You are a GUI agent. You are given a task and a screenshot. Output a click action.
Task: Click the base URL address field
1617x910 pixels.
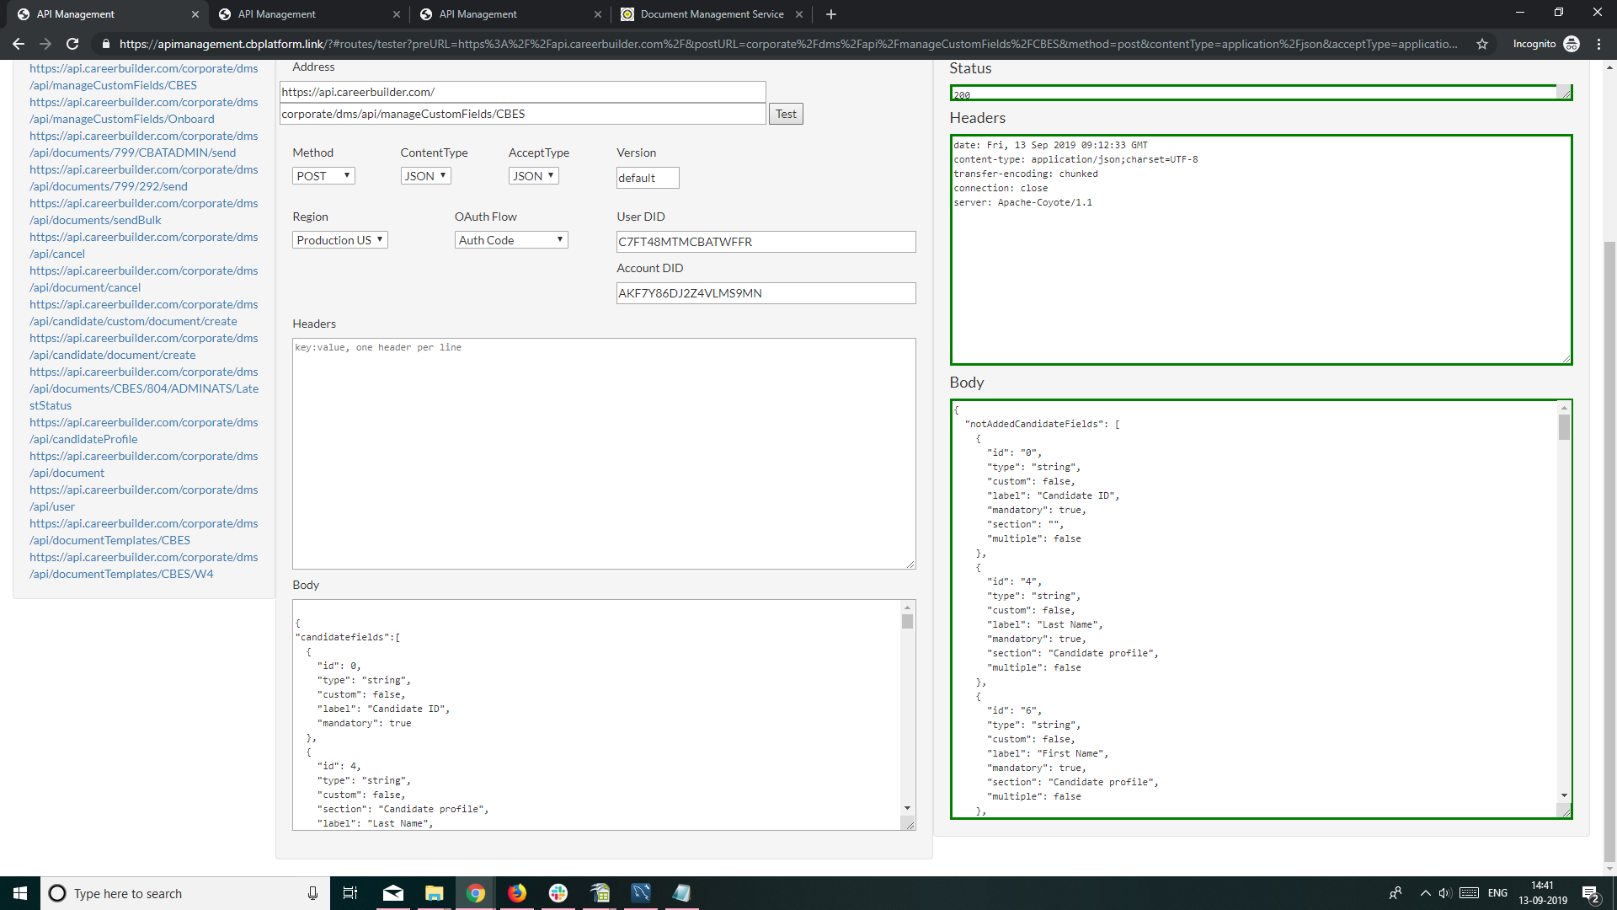(522, 92)
